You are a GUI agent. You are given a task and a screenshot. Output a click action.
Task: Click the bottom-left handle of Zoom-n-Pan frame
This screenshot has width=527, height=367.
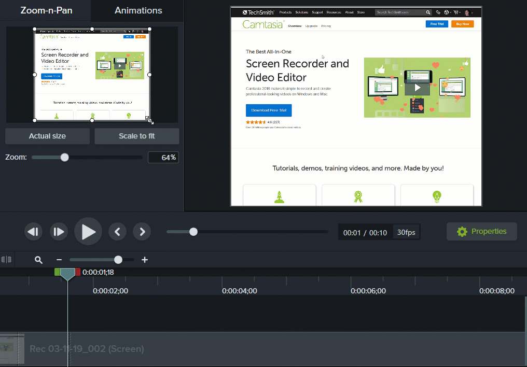coord(35,120)
